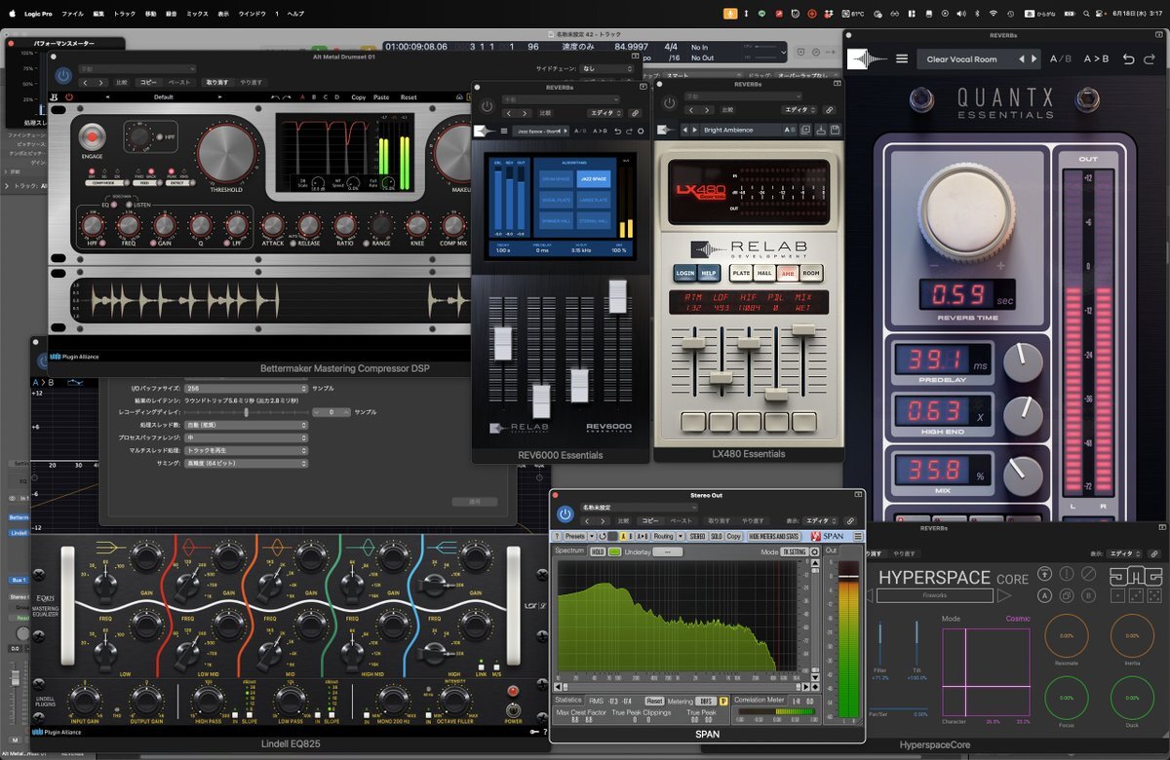Click HIDE METERS AND STATS in SPAN
The height and width of the screenshot is (760, 1170).
pyautogui.click(x=774, y=536)
